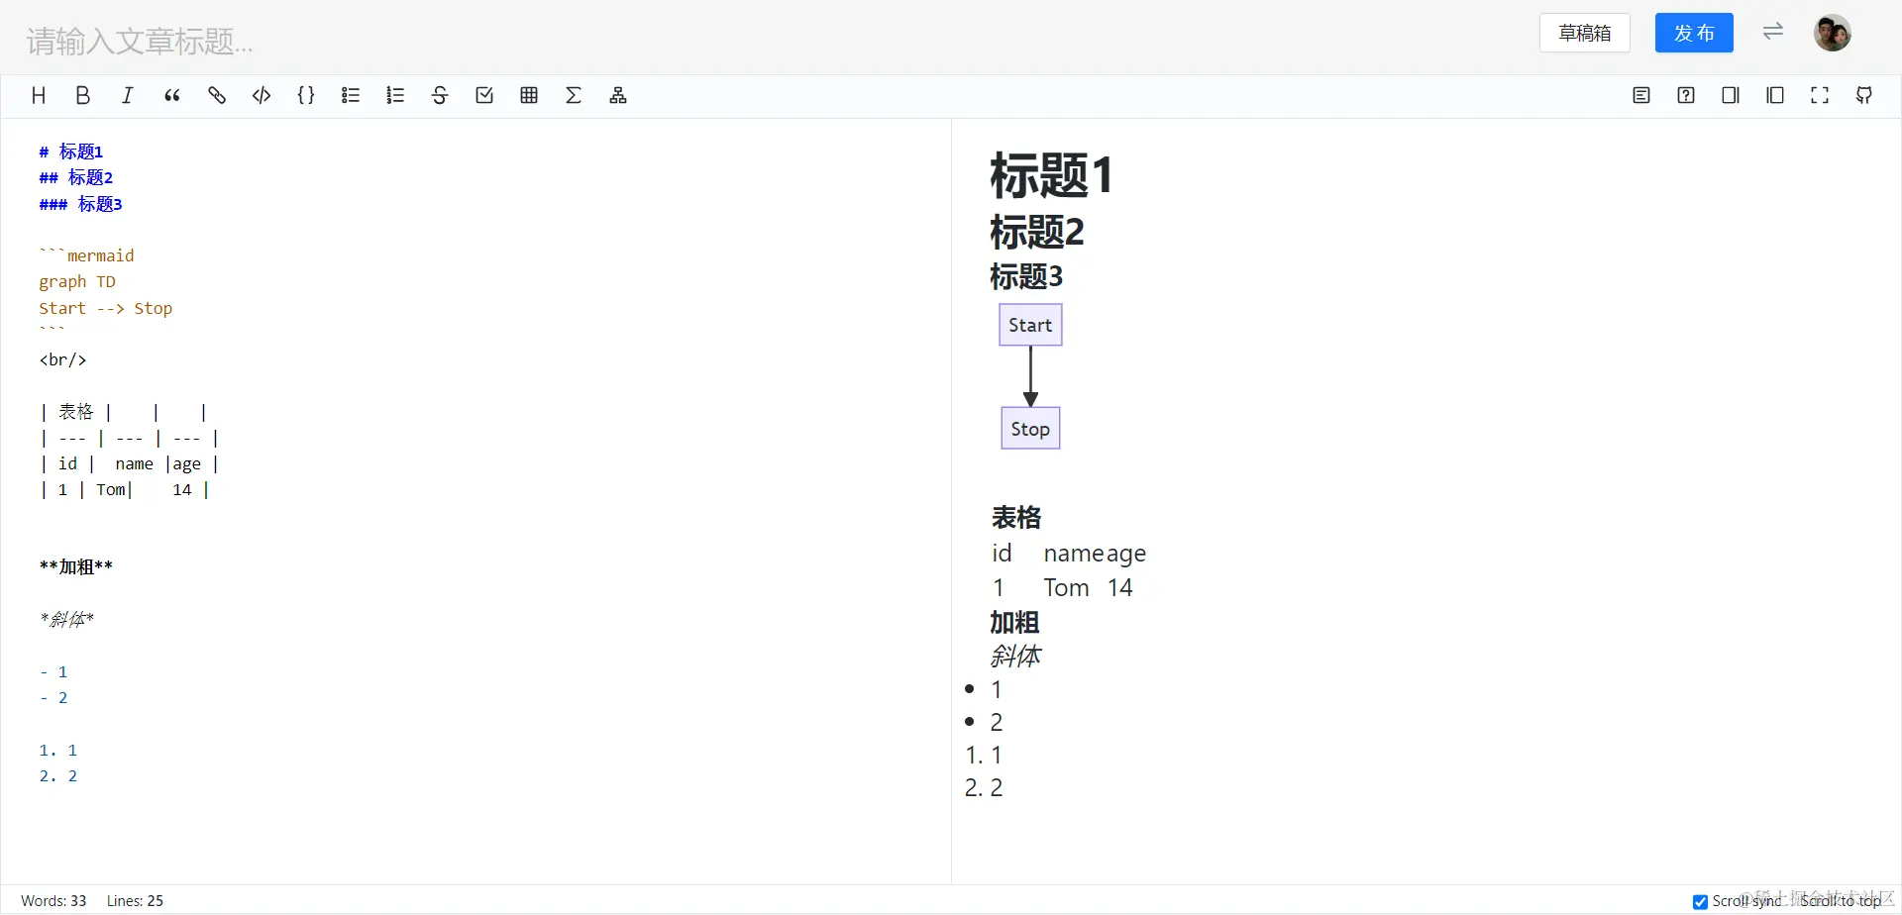Insert a code block with the braces icon
Screen dimensions: 1902x915
click(306, 95)
